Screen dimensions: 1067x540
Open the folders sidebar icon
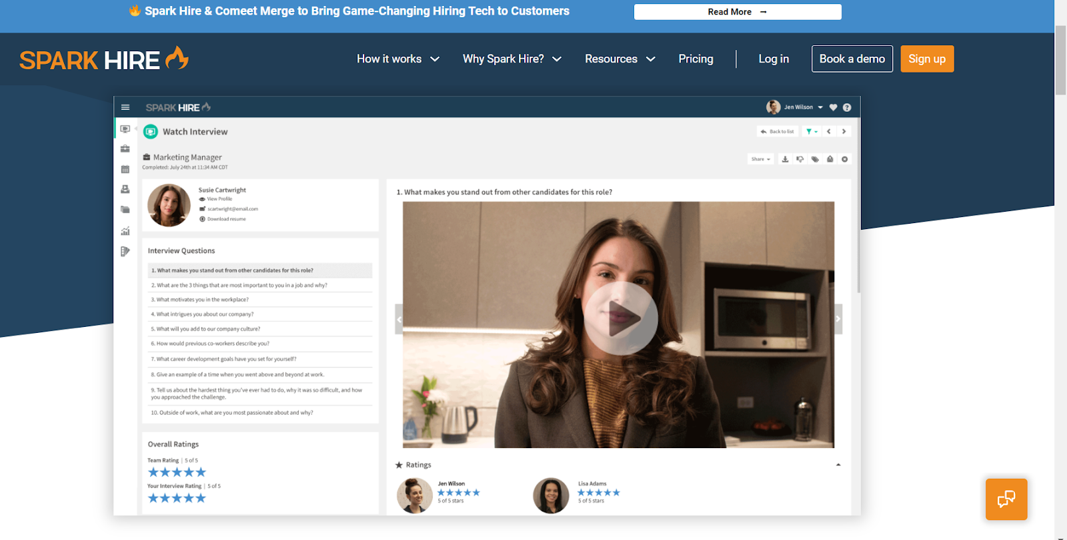pyautogui.click(x=125, y=210)
